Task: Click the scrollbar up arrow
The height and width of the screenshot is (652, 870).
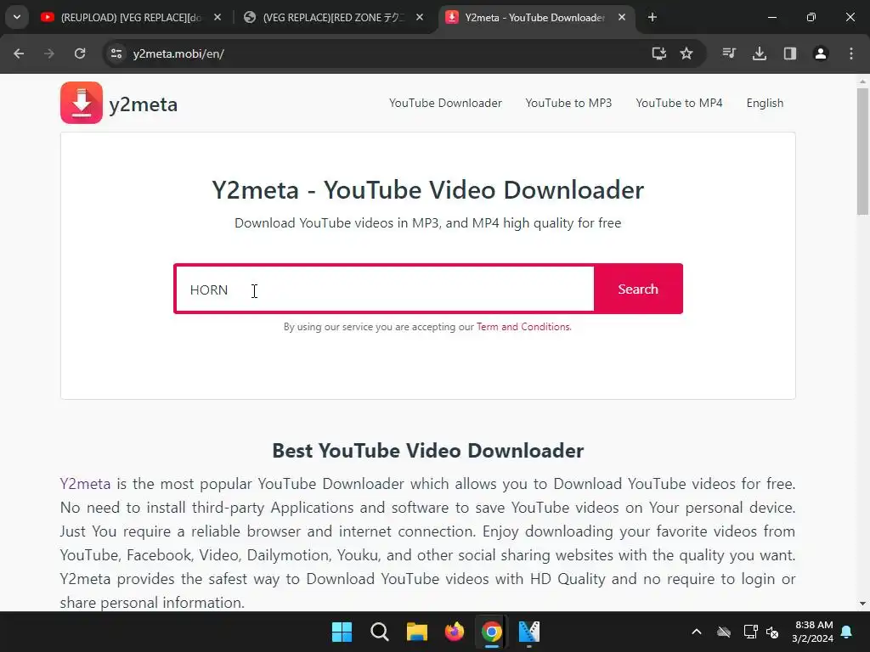Action: point(862,81)
